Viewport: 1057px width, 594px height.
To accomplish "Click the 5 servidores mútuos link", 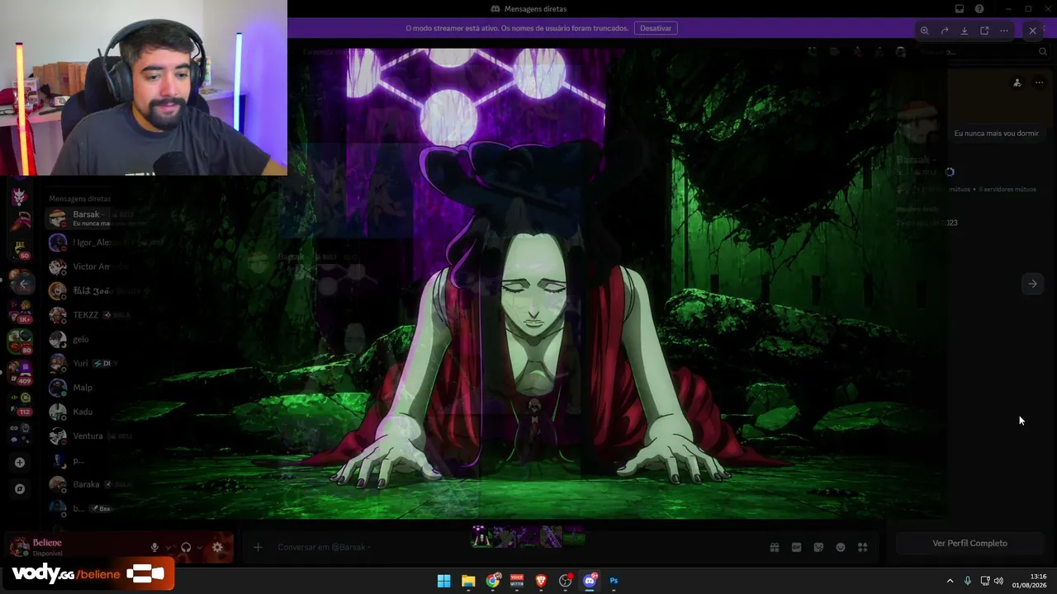I will (1007, 190).
